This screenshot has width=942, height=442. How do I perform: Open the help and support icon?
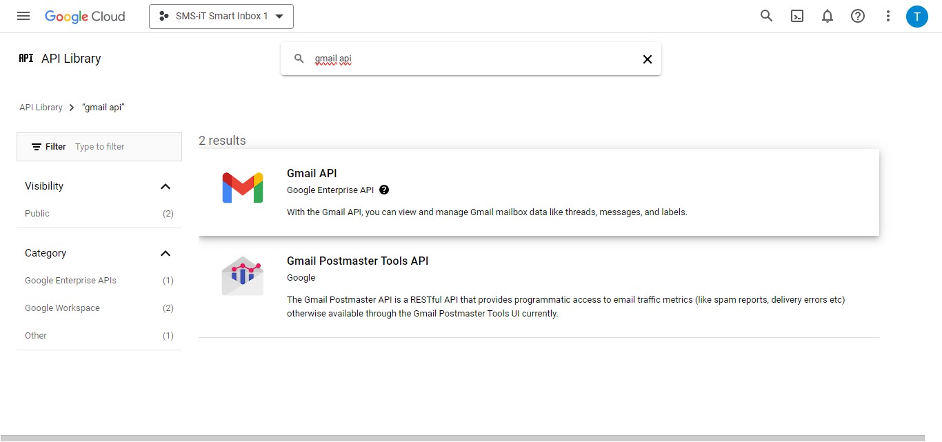coord(857,16)
